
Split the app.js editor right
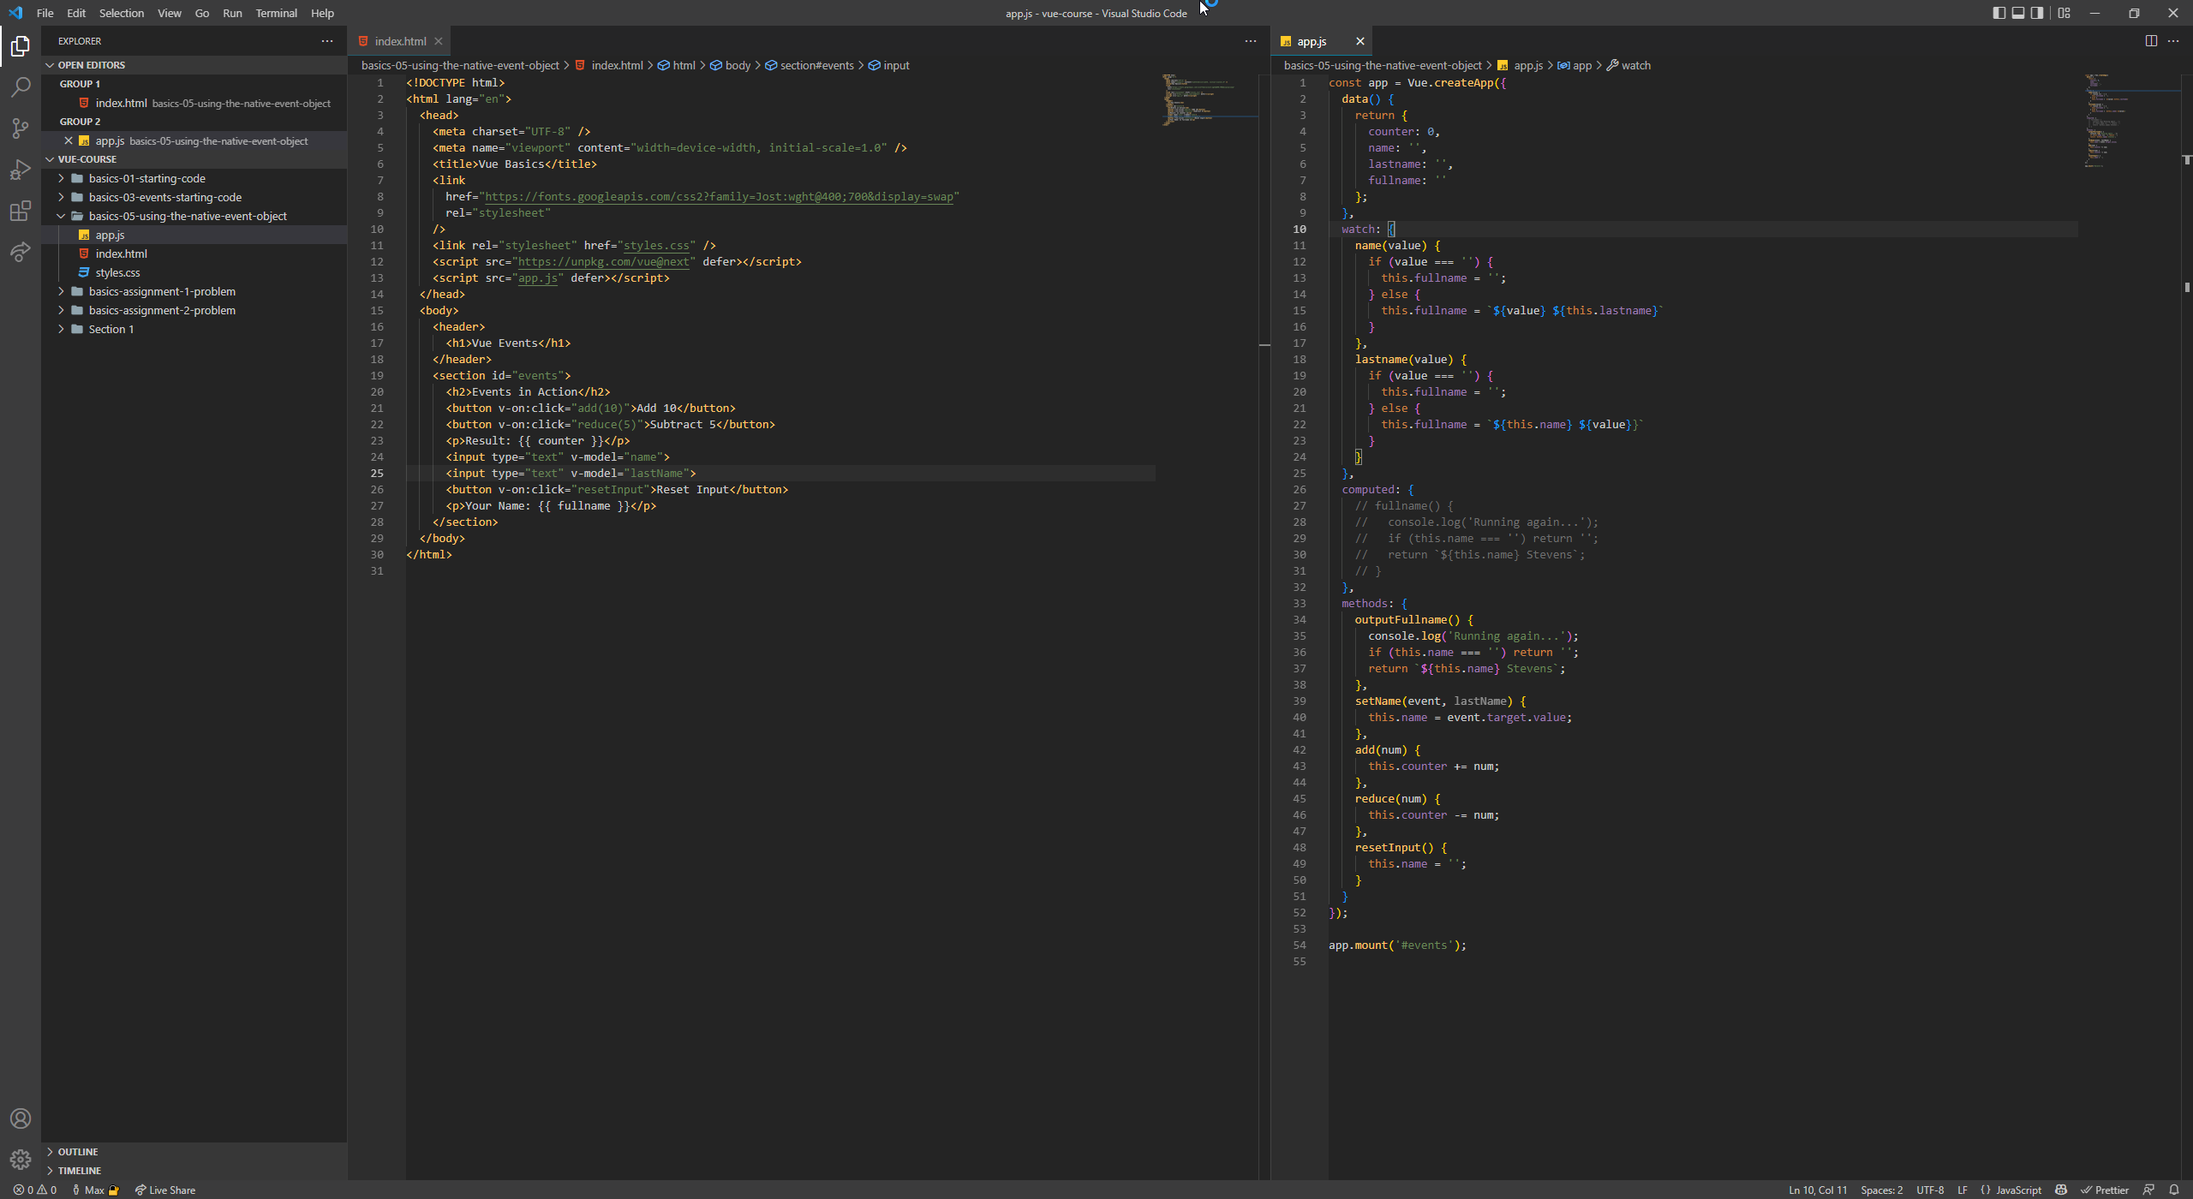pyautogui.click(x=2151, y=41)
